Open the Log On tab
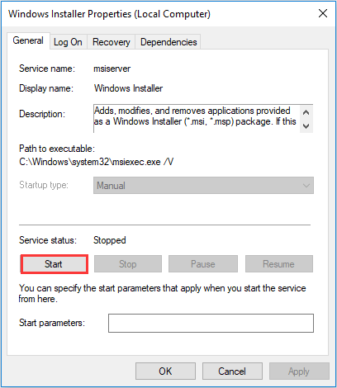Viewport: 337px width, 388px height. (68, 42)
